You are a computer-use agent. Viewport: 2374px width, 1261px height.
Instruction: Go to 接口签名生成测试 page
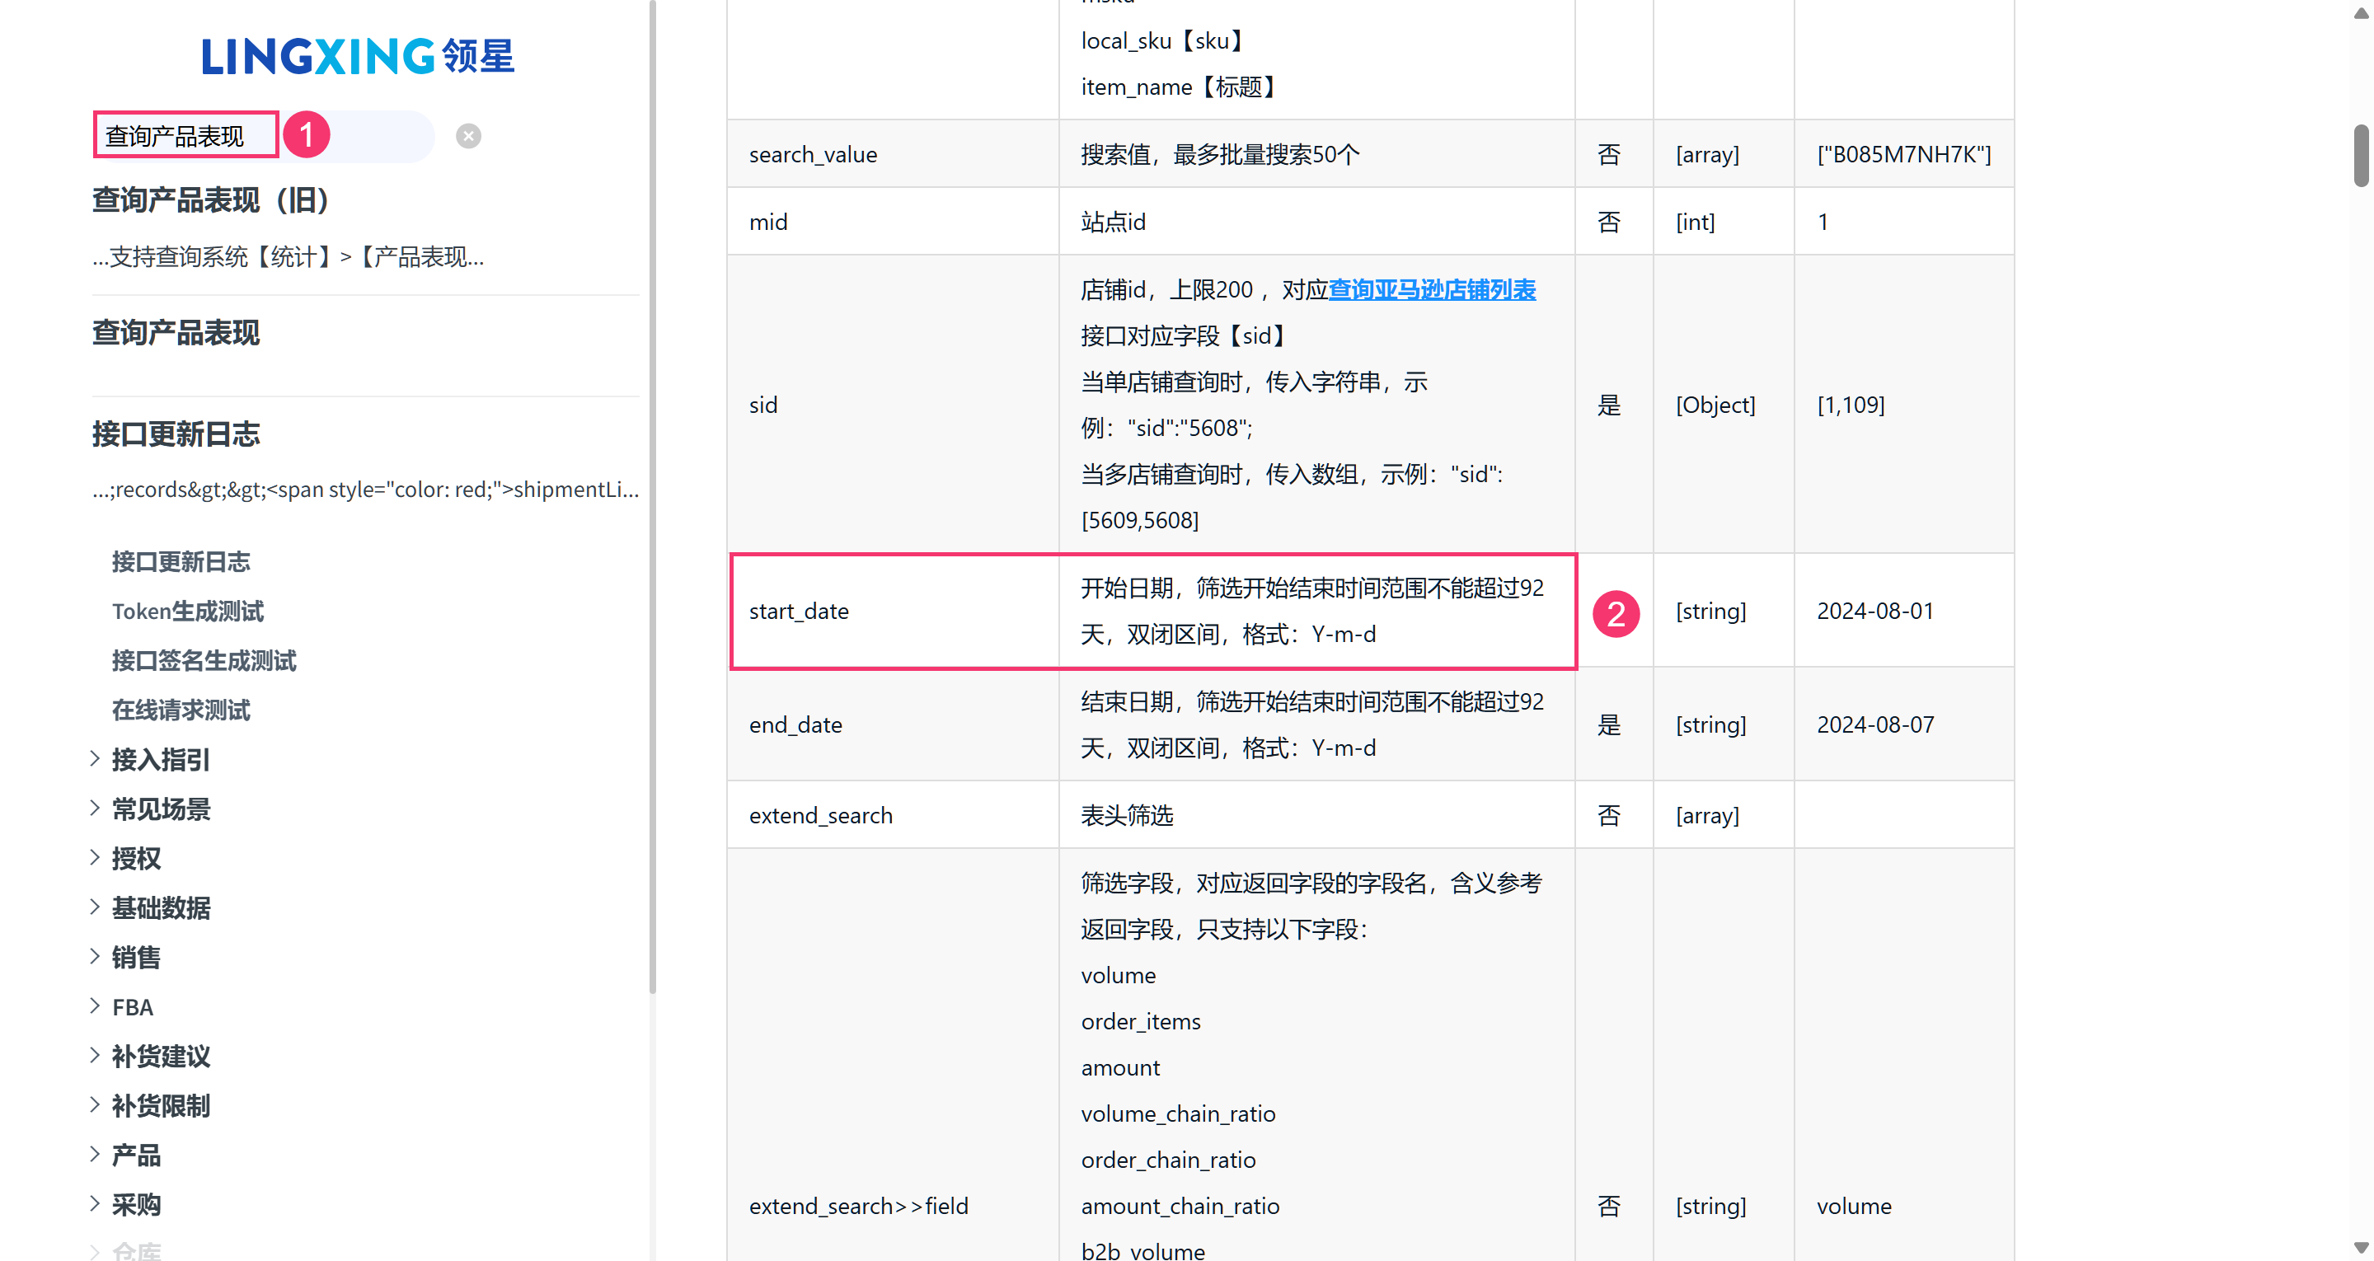[204, 660]
